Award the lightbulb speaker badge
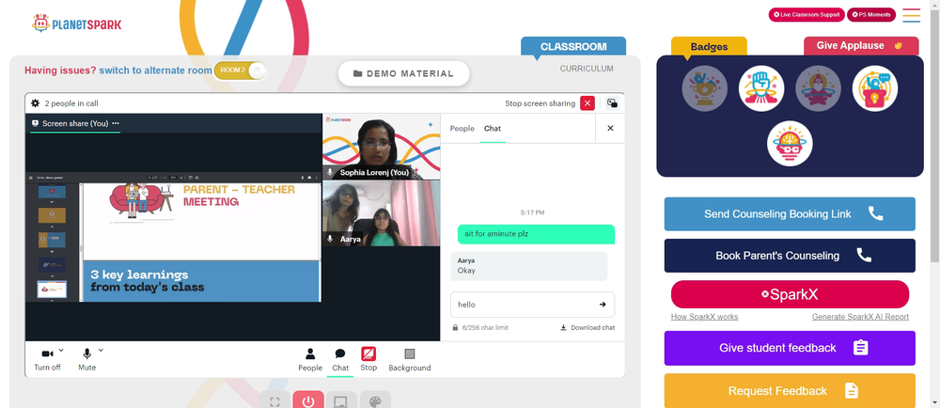Screen dimensions: 940x408 pos(874,88)
